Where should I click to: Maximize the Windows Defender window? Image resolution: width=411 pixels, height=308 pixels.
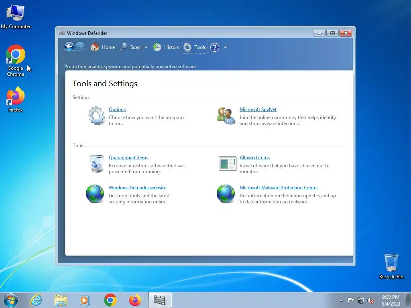(332, 33)
